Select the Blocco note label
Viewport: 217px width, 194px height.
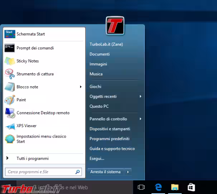pos(27,87)
